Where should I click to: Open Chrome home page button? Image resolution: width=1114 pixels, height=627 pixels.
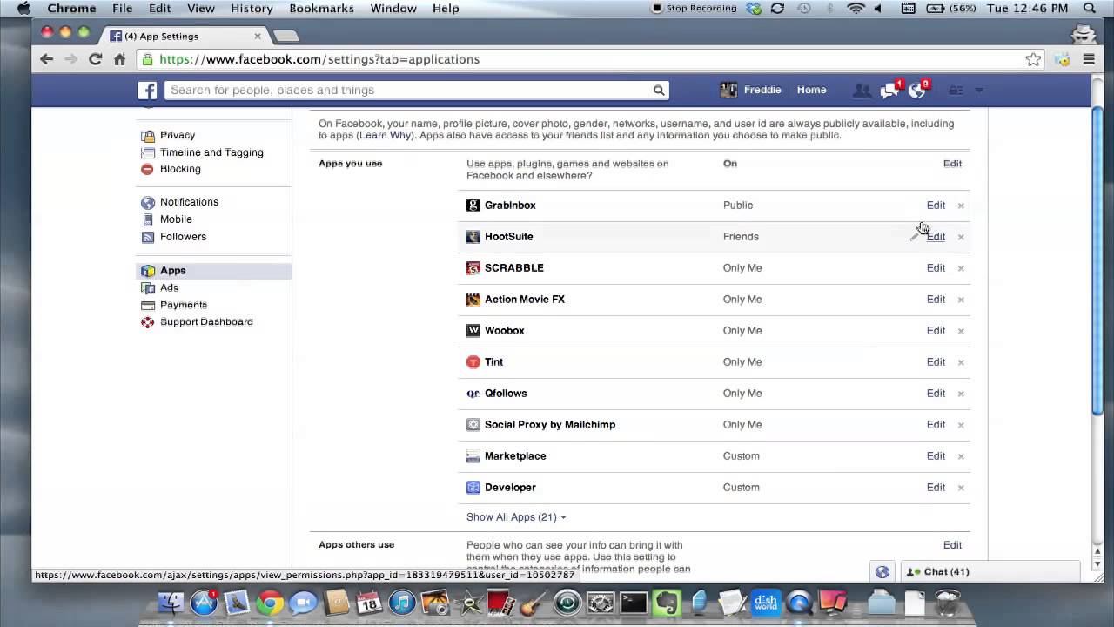pyautogui.click(x=119, y=59)
